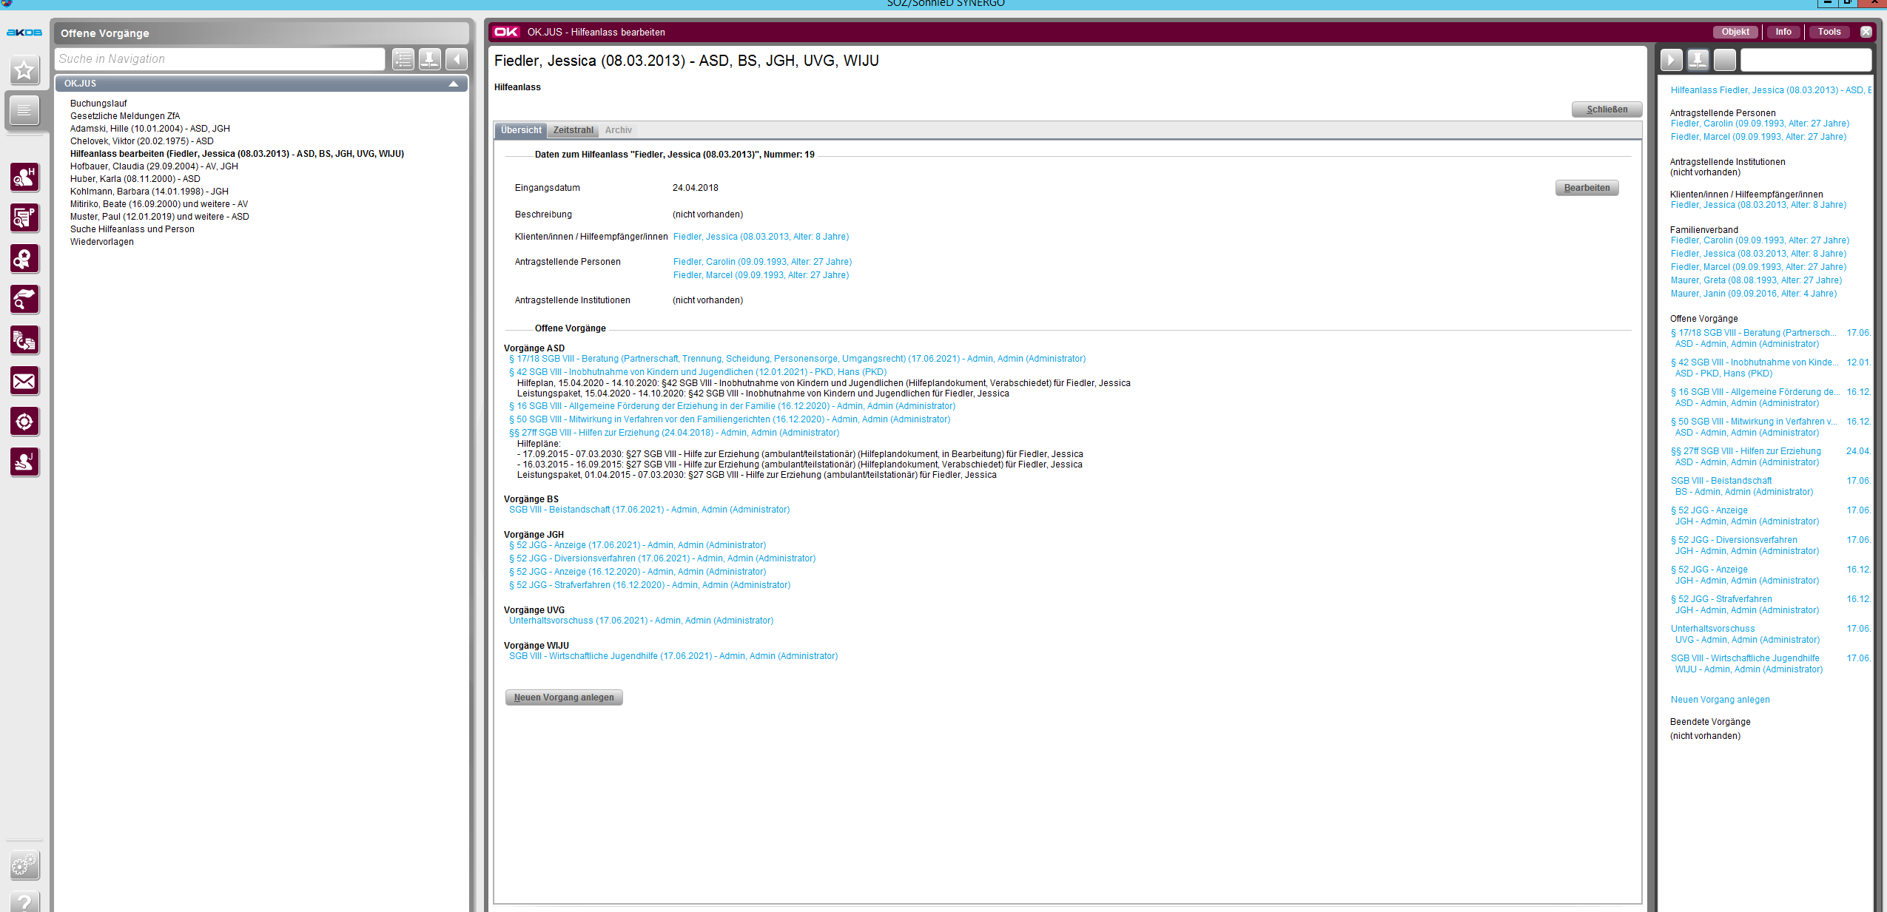Open Huber, Karla entry in navigation list
This screenshot has height=912, width=1887.
click(135, 179)
